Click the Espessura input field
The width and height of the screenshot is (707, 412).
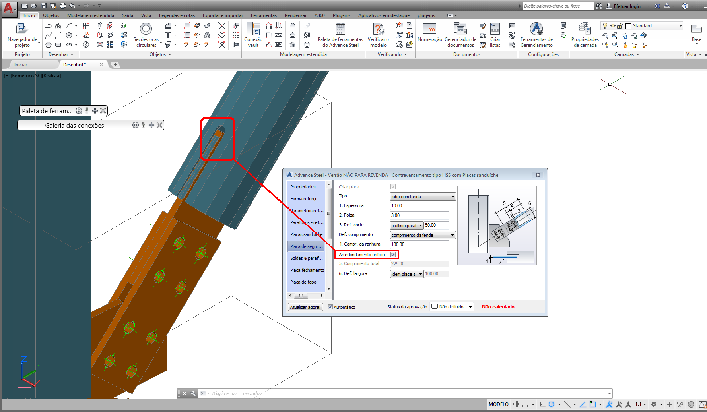[420, 206]
